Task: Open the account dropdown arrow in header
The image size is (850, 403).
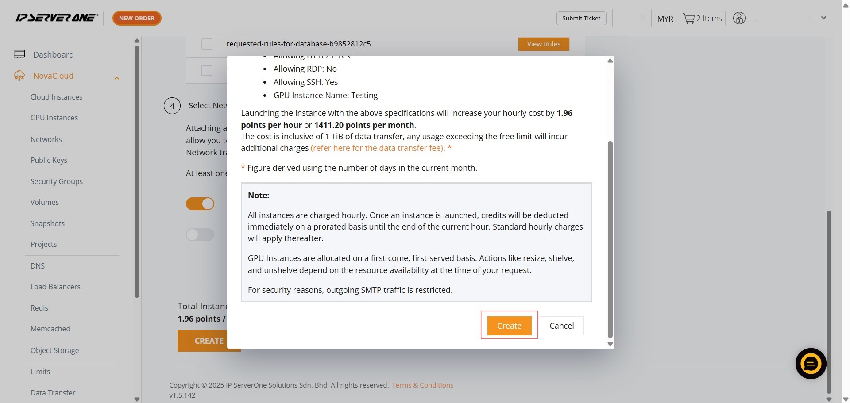Action: [823, 18]
